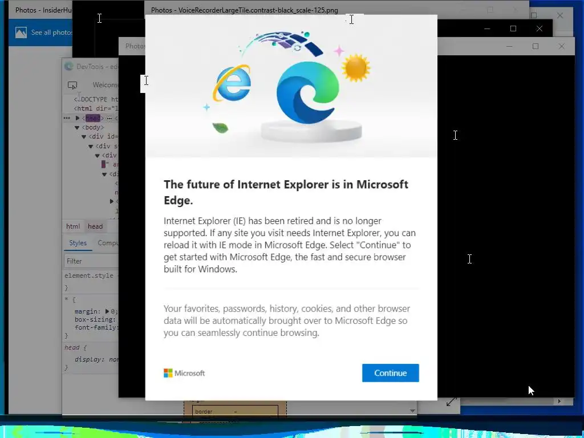Click the Microsoft logo in the dialog
Screen dimensions: 584x438
click(184, 373)
